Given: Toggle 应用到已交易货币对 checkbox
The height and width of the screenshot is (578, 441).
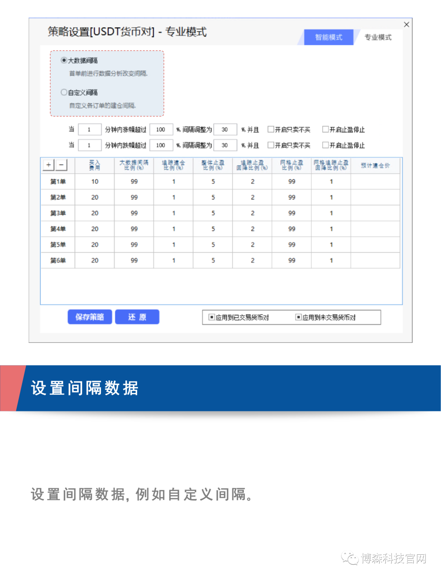Looking at the screenshot, I should (x=212, y=317).
